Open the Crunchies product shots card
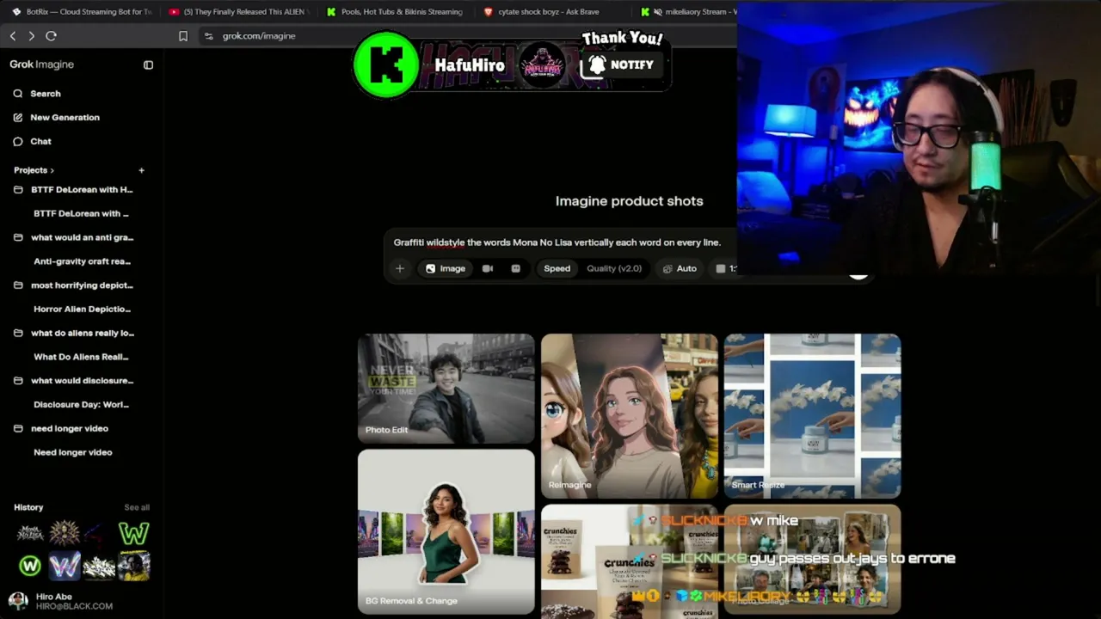 (x=630, y=561)
